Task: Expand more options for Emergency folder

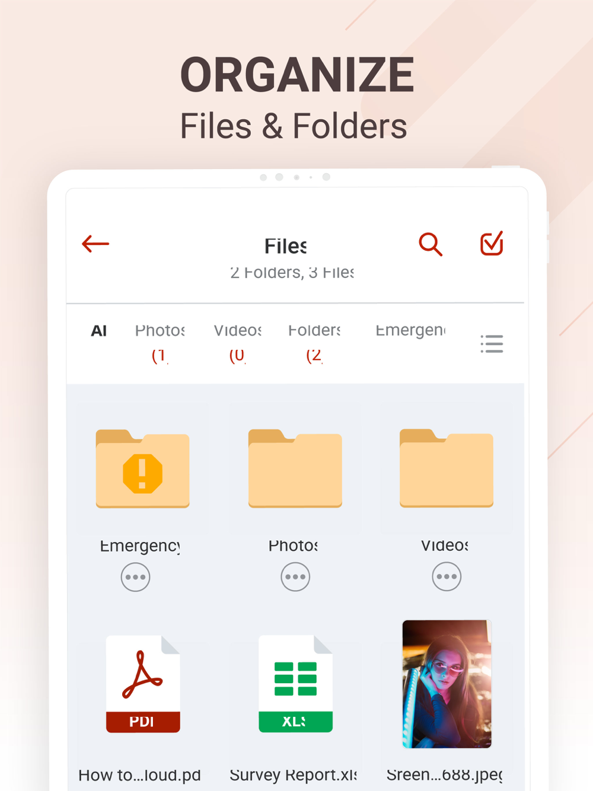Action: click(135, 577)
